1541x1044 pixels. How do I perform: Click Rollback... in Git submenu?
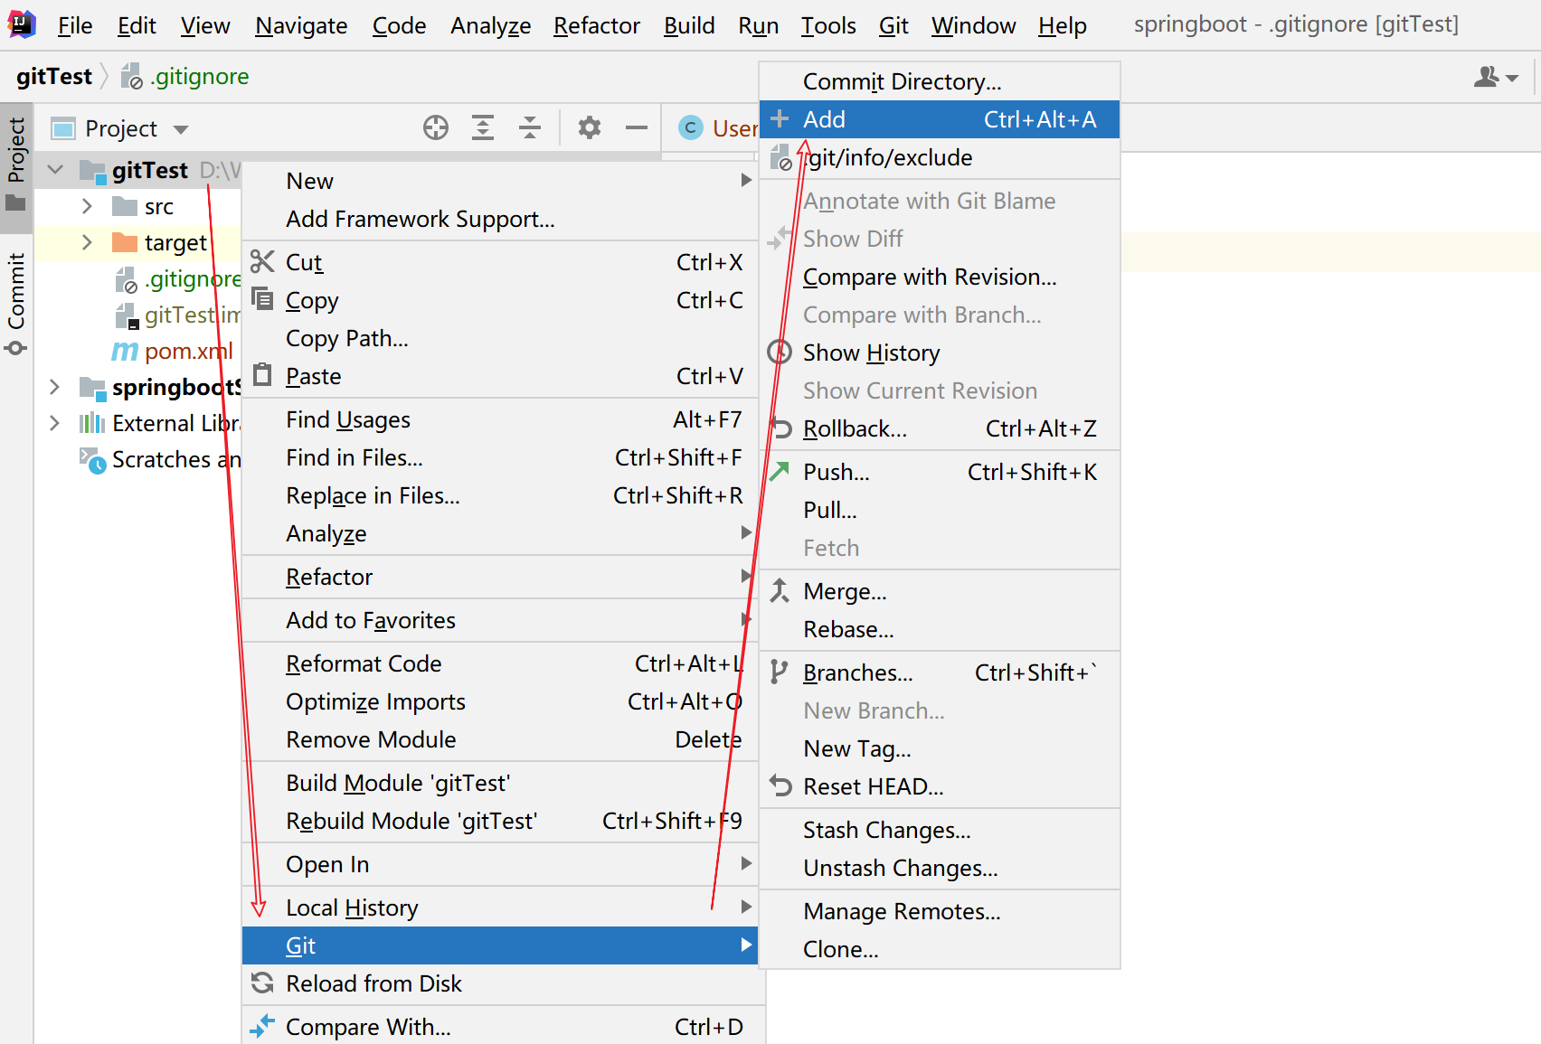(854, 428)
